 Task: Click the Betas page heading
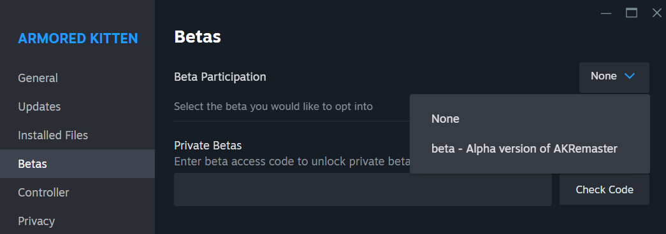click(198, 37)
